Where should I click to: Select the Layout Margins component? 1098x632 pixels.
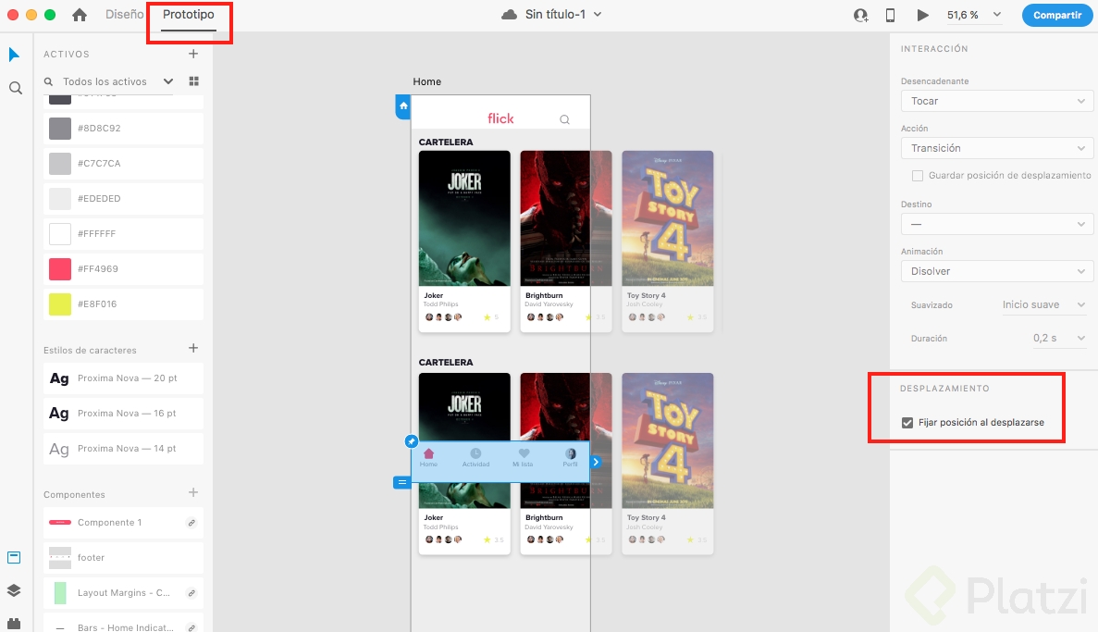(123, 593)
